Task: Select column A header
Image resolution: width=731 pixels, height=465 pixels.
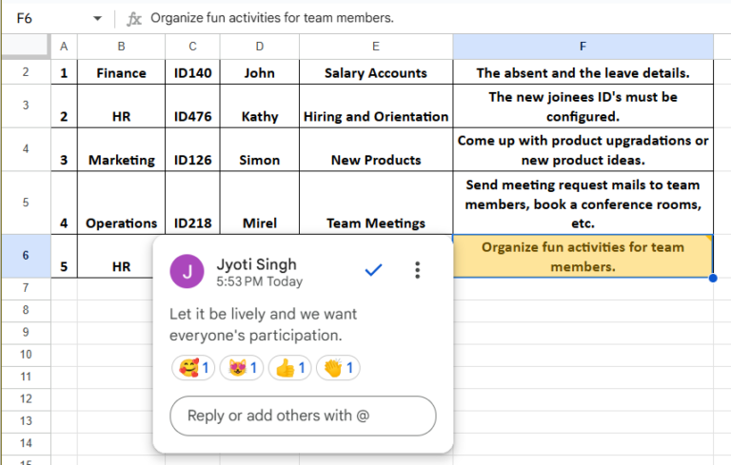Action: pyautogui.click(x=65, y=47)
